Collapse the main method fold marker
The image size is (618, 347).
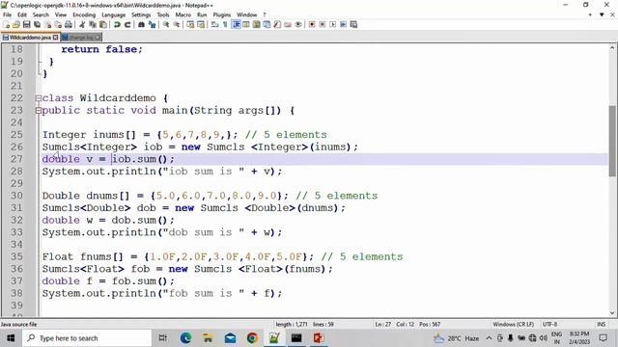[39, 111]
